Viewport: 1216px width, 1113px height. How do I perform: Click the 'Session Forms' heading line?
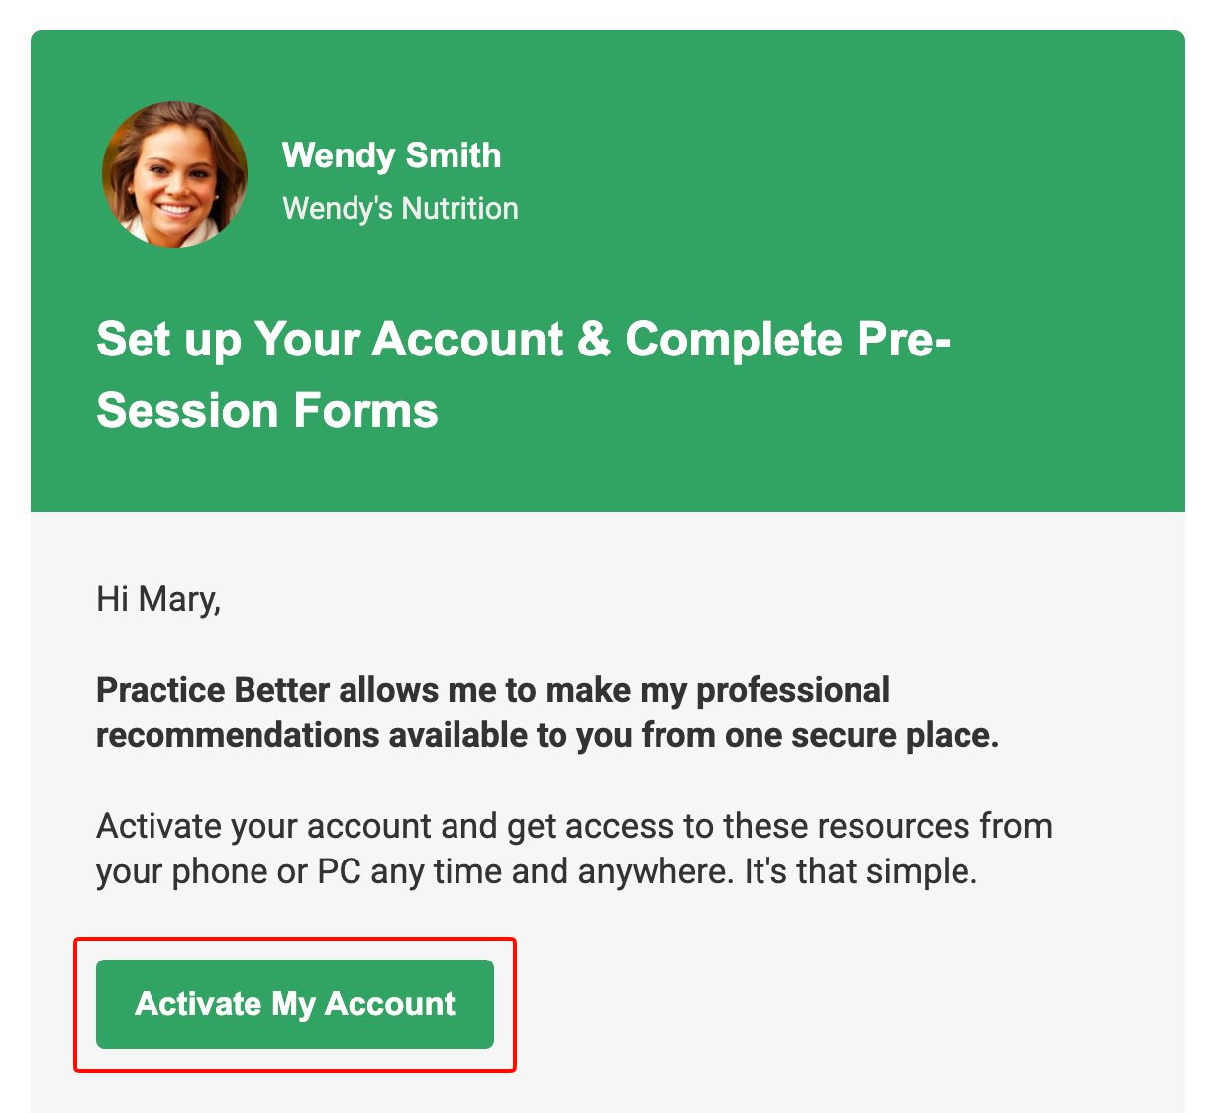(x=267, y=410)
